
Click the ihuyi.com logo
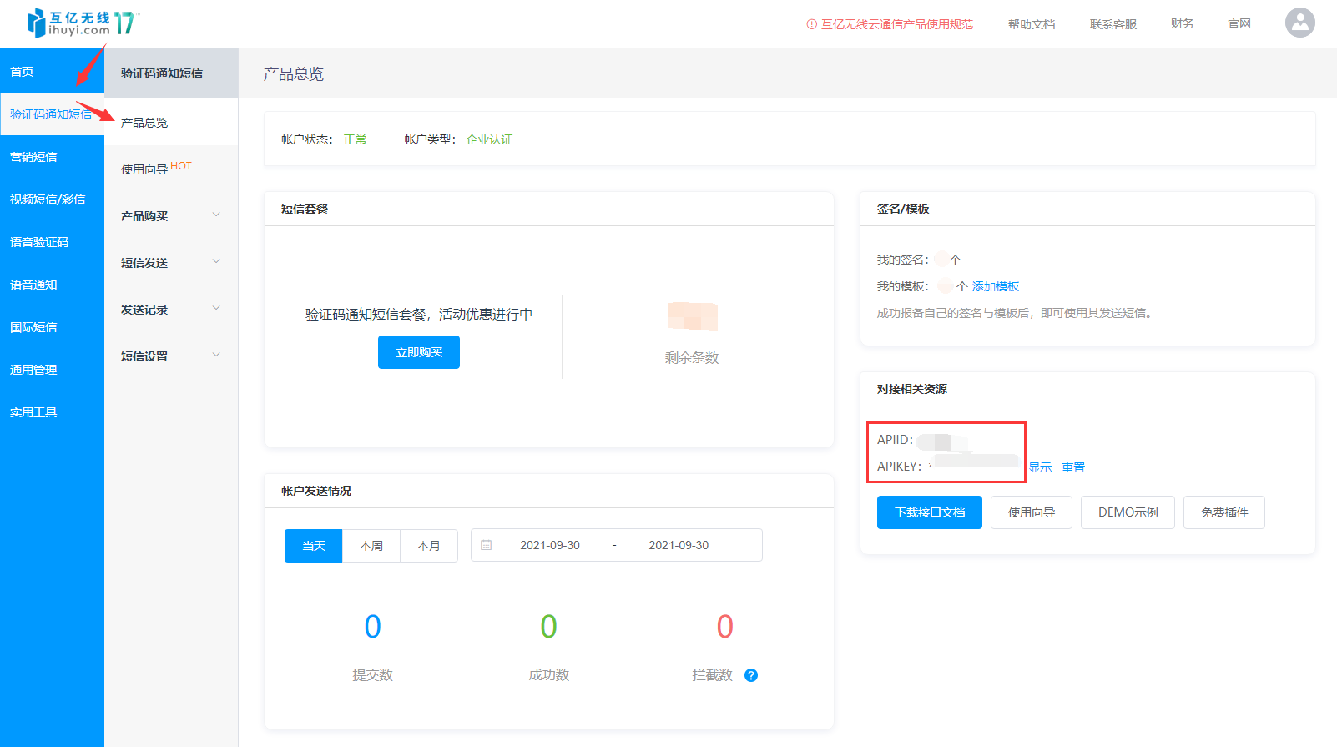tap(82, 23)
